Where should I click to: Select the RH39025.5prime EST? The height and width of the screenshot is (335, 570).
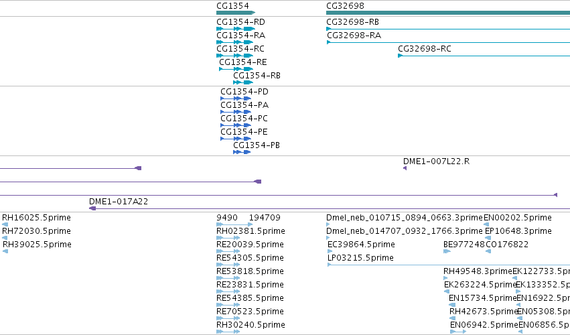(5, 251)
